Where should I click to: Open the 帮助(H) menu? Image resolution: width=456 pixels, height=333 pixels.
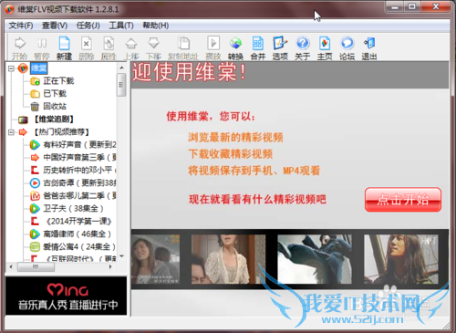click(x=156, y=26)
